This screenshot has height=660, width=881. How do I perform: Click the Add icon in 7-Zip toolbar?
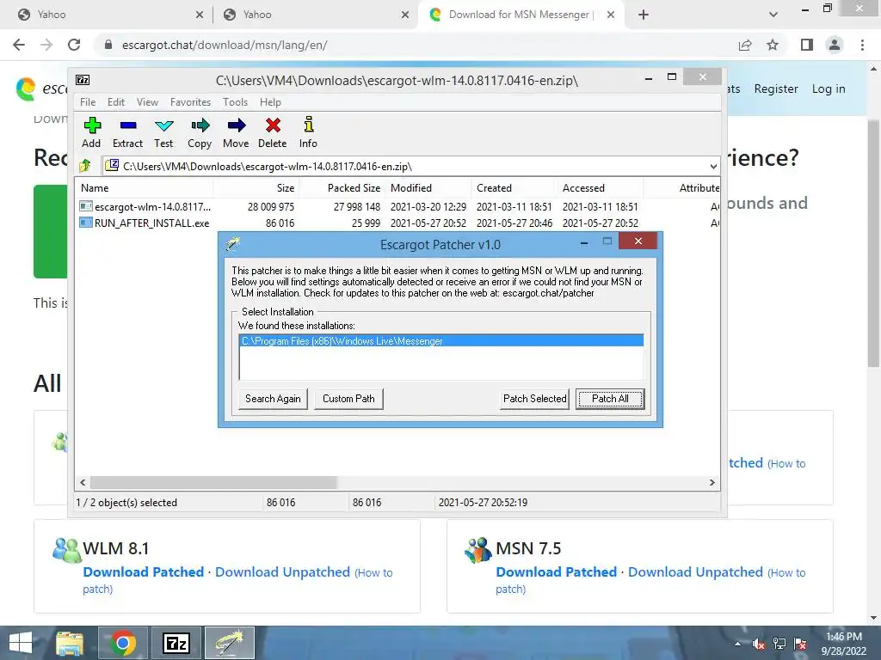91,125
